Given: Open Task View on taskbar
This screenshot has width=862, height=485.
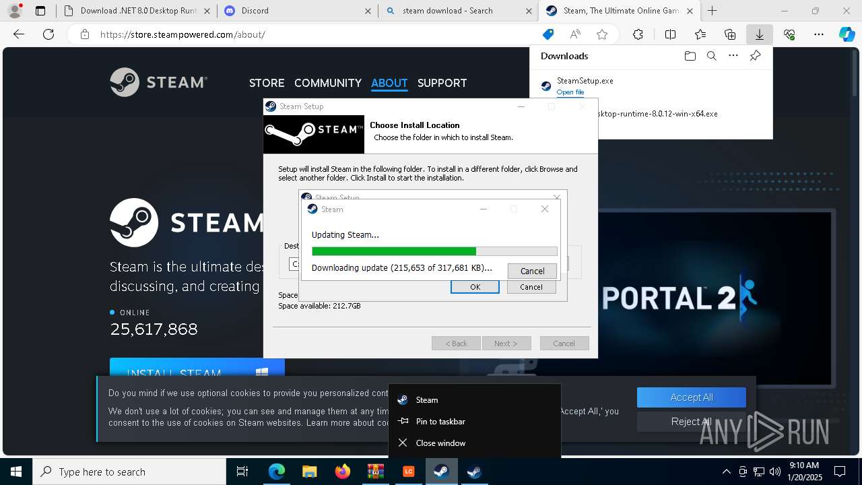Looking at the screenshot, I should click(242, 472).
